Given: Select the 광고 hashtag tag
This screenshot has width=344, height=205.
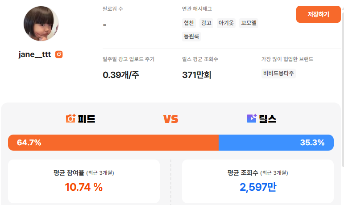Looking at the screenshot, I should [206, 23].
